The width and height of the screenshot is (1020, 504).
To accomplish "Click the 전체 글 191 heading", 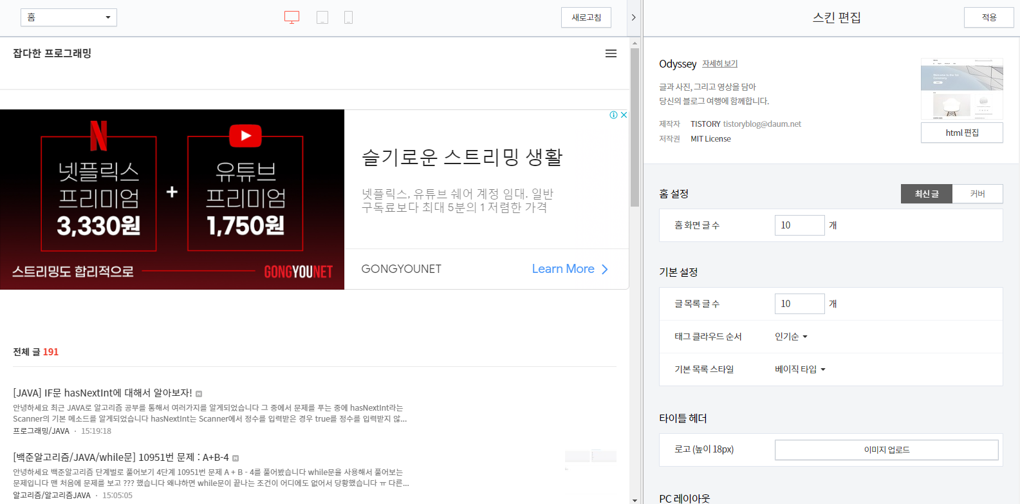I will coord(35,352).
